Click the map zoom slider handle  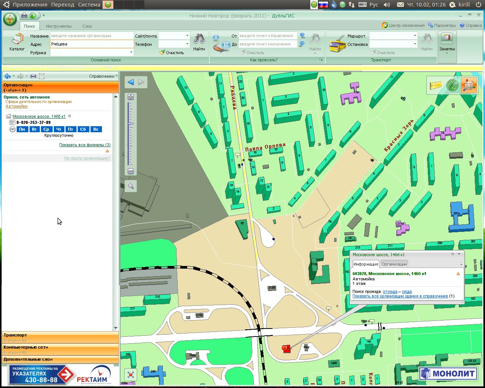point(131,124)
